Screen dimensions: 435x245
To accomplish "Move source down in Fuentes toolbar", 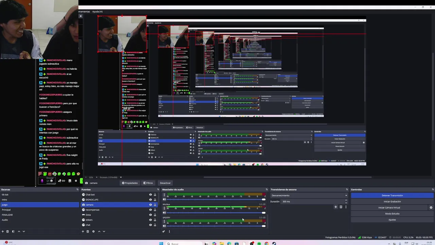I will 104,231.
